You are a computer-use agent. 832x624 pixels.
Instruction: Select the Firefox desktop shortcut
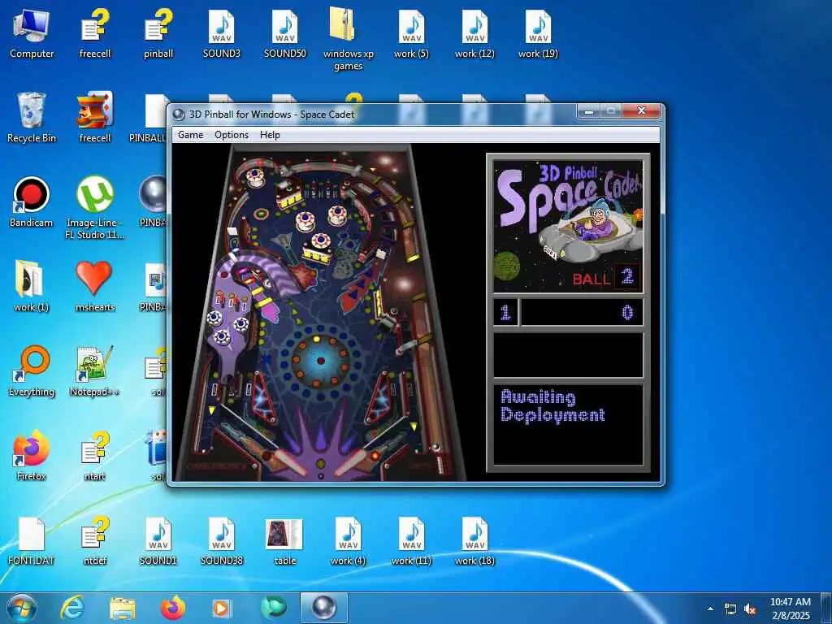32,455
